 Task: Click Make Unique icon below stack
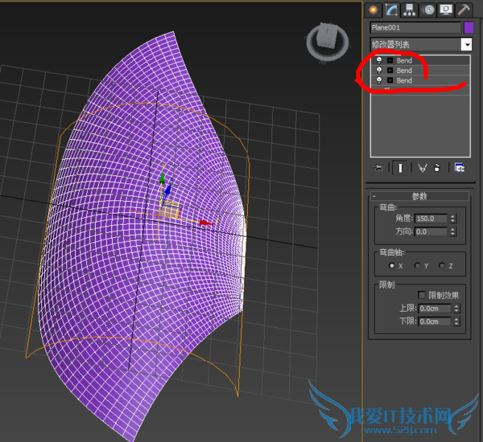click(421, 167)
